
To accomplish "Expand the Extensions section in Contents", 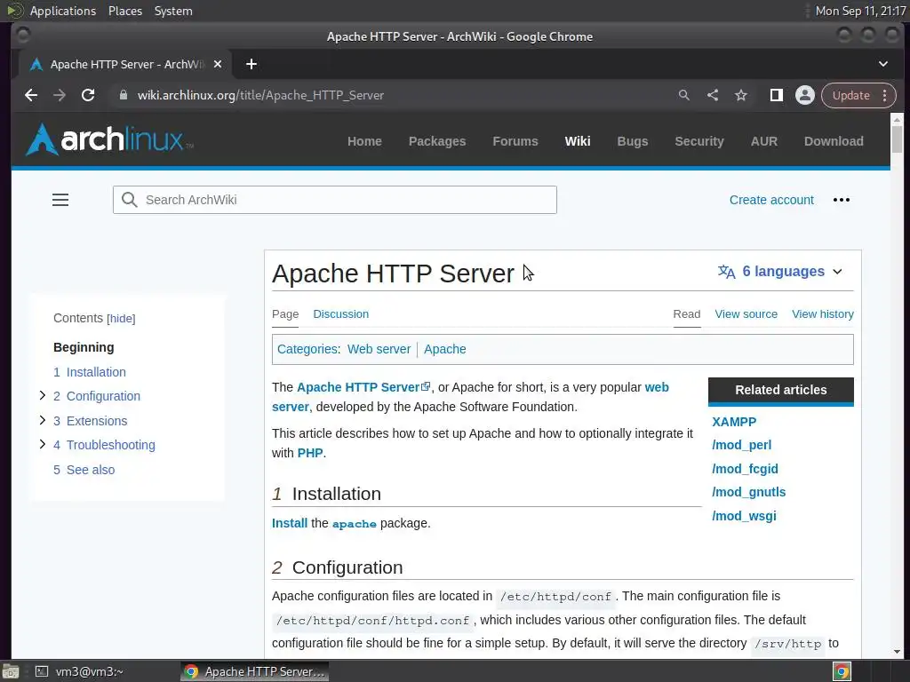I will point(43,420).
